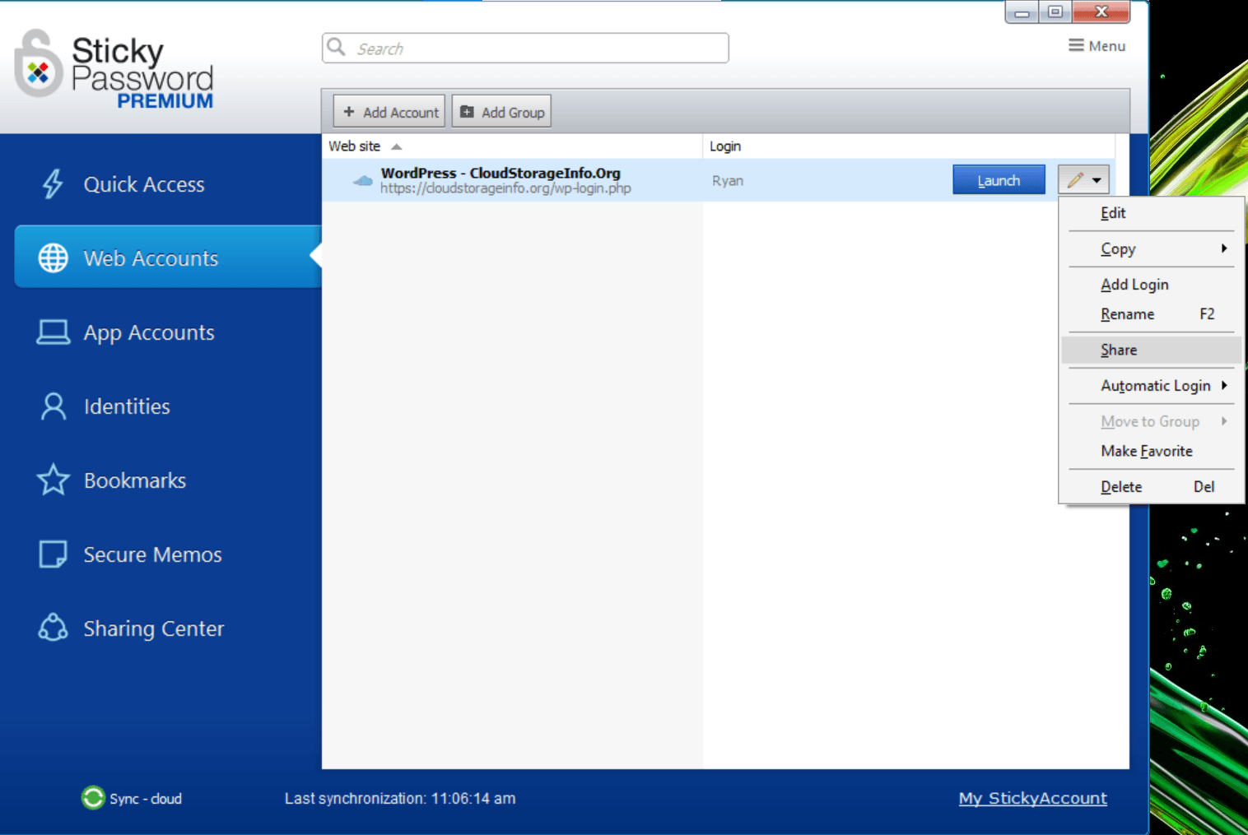The width and height of the screenshot is (1248, 835).
Task: Click the wp-login.php URL text
Action: (505, 188)
